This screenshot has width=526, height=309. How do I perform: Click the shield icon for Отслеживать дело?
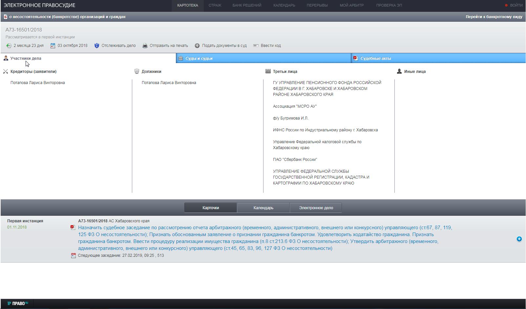click(x=97, y=46)
